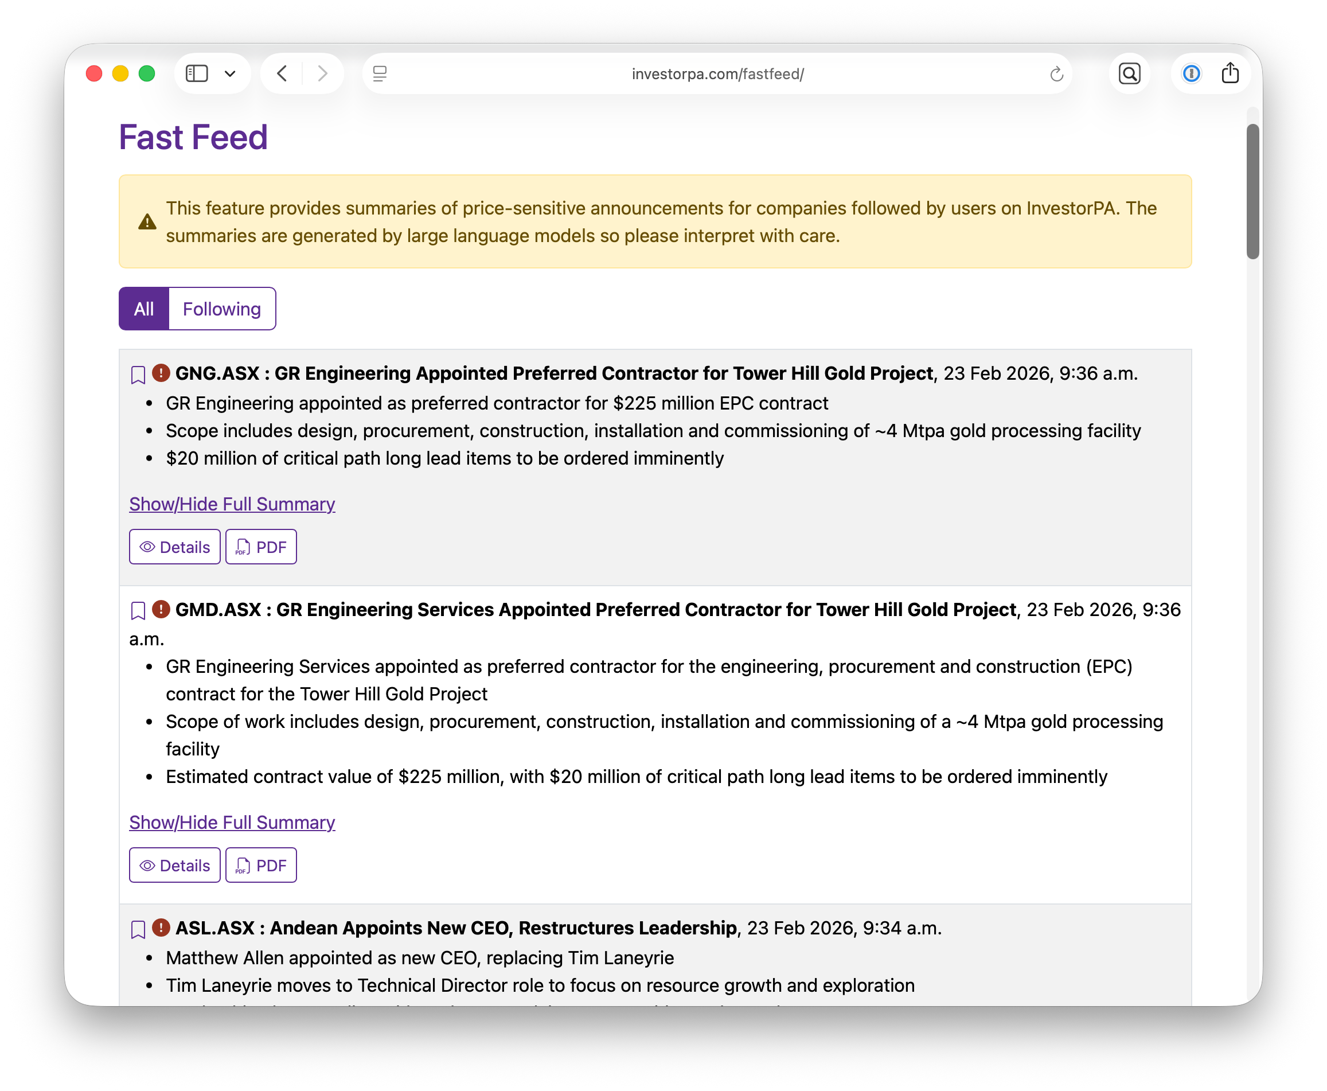Open the sidebar chevron dropdown

coord(230,73)
